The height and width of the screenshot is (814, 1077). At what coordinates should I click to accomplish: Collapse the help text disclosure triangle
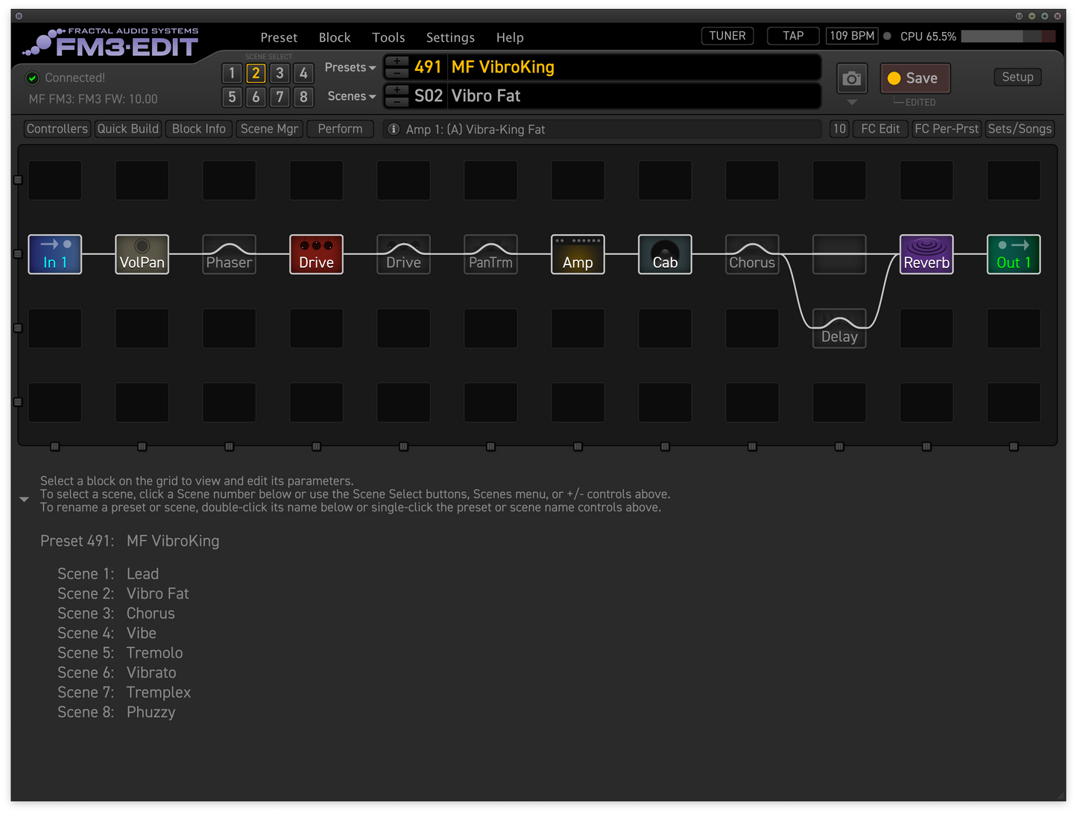tap(24, 499)
